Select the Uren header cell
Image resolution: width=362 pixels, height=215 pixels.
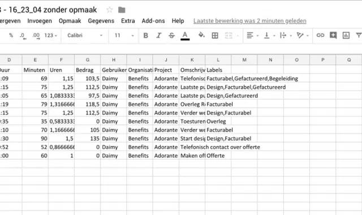pos(61,70)
